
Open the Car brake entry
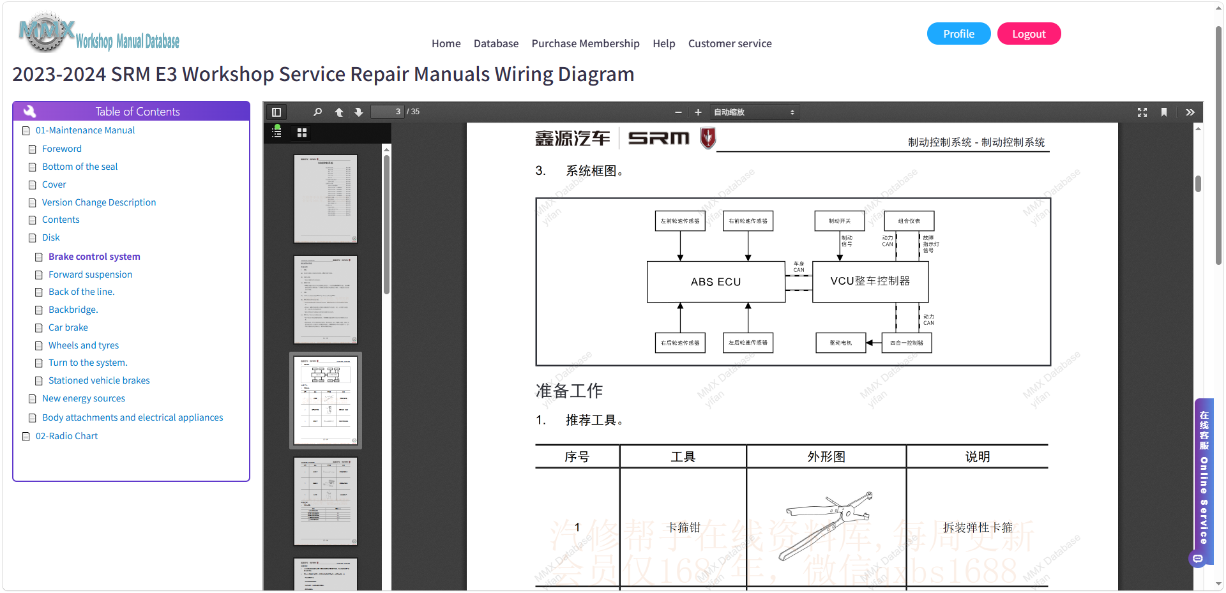click(68, 327)
